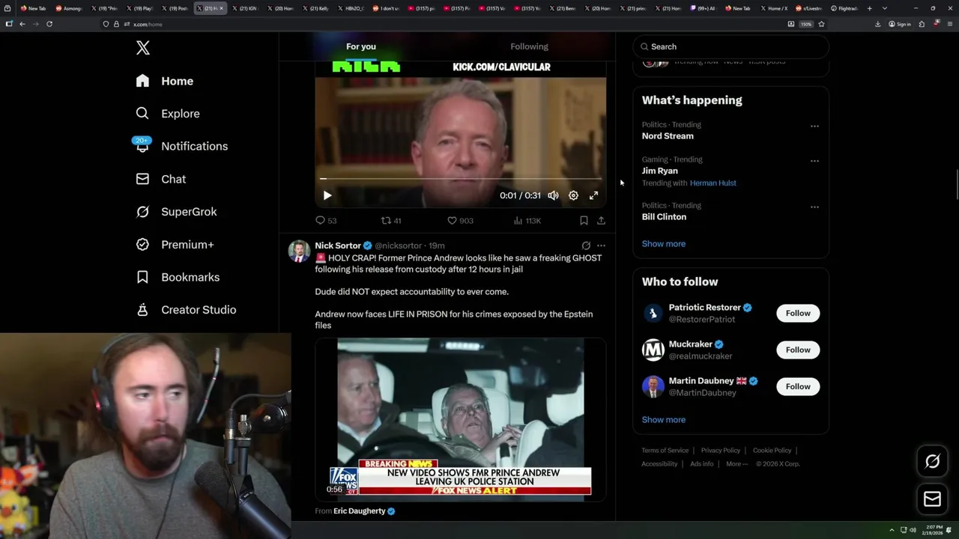This screenshot has width=959, height=539.
Task: Open Notifications with 20+ badge
Action: (x=181, y=146)
